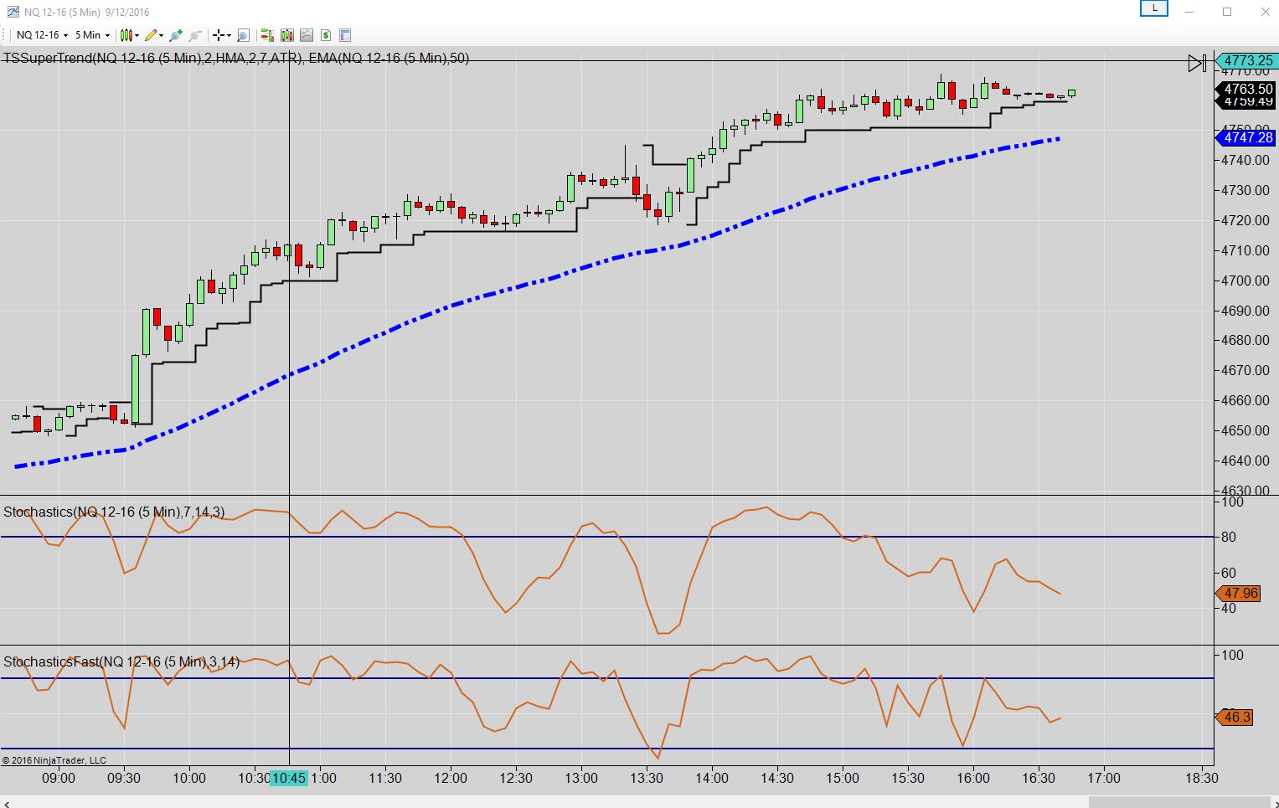The image size is (1279, 808).
Task: Click the NinjaTrader chart window icon
Action: [x=13, y=12]
